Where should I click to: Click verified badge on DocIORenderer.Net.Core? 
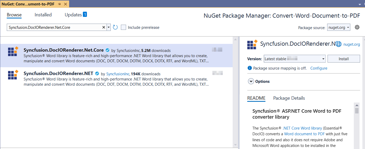[x=107, y=50]
